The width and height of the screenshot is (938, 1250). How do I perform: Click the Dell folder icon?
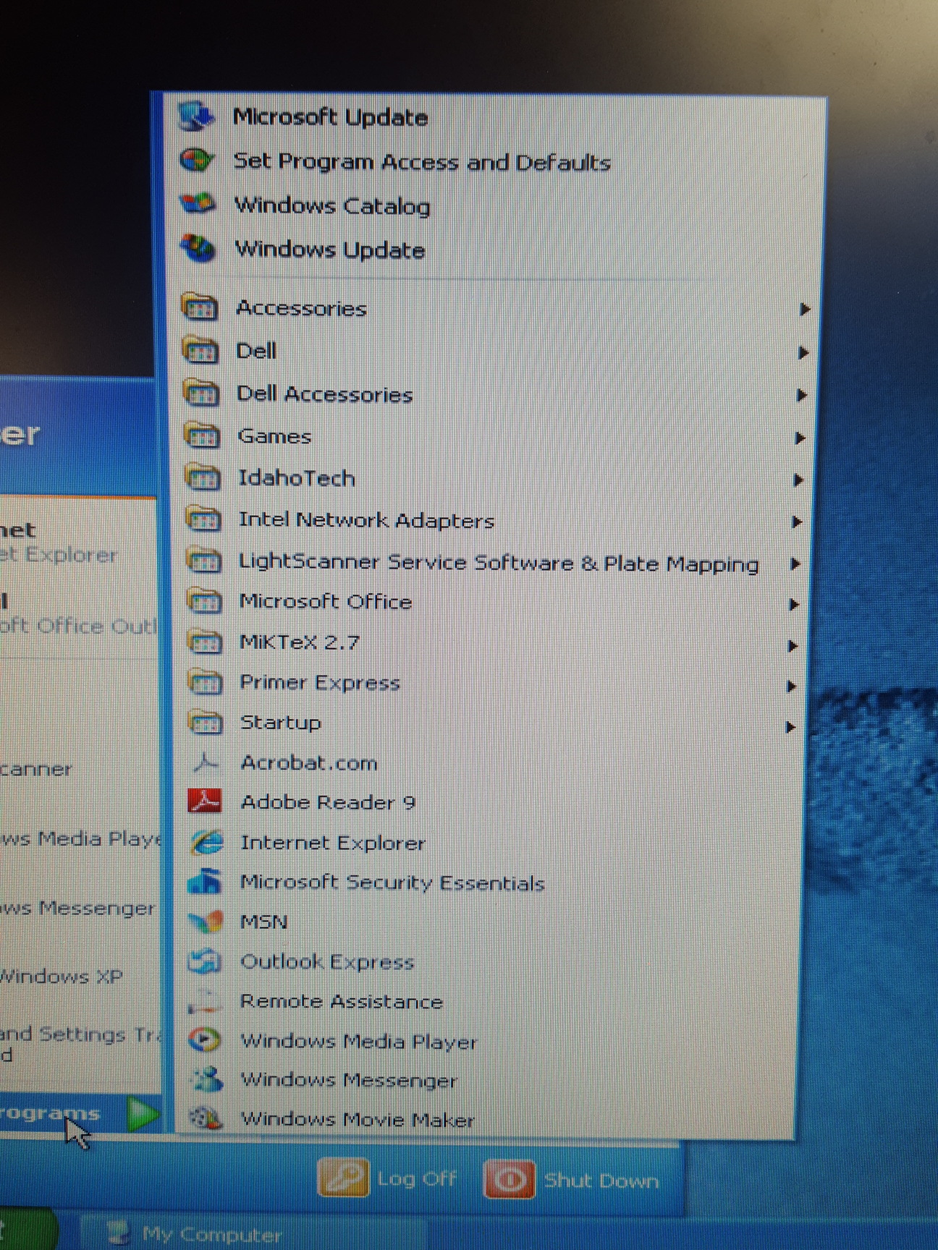tap(200, 351)
